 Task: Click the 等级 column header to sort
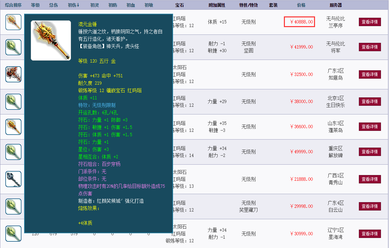pos(35,5)
